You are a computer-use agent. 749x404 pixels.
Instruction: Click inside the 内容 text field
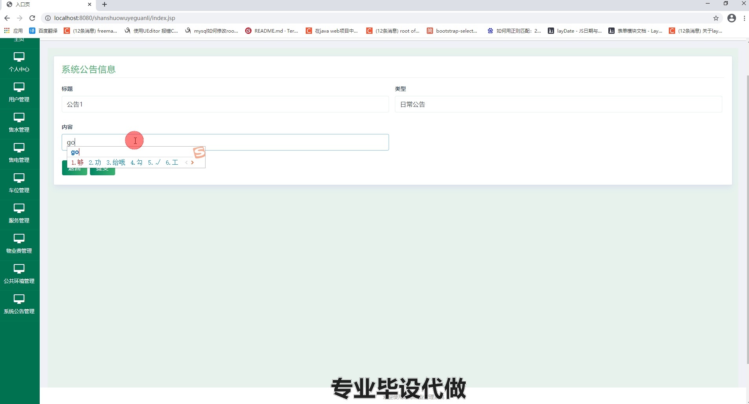(225, 142)
